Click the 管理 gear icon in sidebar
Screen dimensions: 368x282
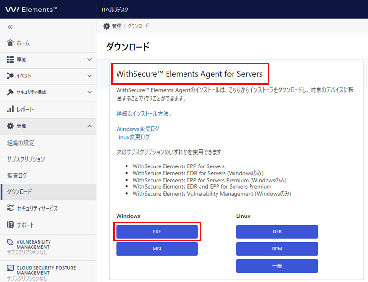pyautogui.click(x=10, y=126)
